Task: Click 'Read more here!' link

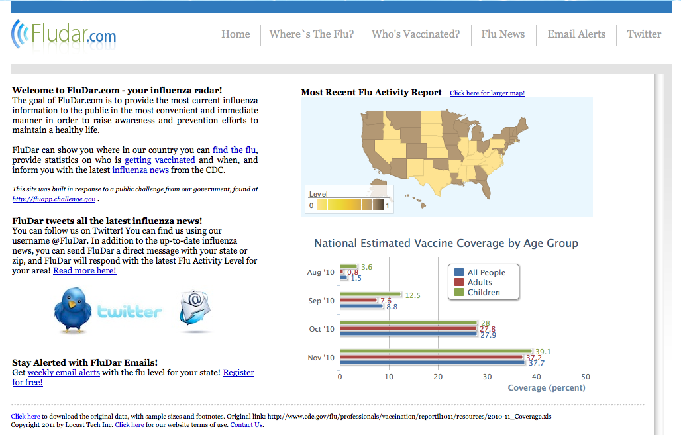Action: pyautogui.click(x=85, y=271)
